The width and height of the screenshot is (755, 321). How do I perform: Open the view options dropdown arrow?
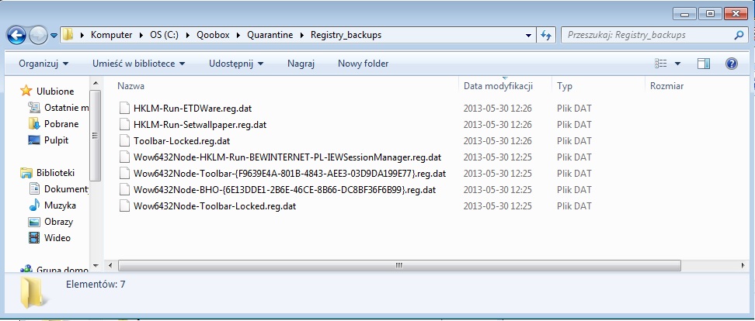coord(677,64)
